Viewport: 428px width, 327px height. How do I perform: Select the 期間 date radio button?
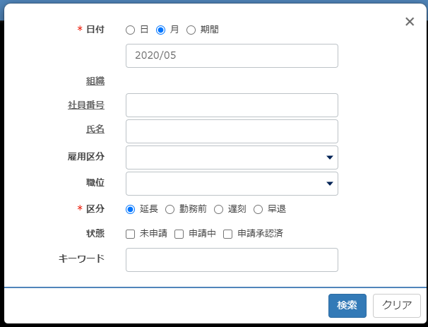[191, 30]
